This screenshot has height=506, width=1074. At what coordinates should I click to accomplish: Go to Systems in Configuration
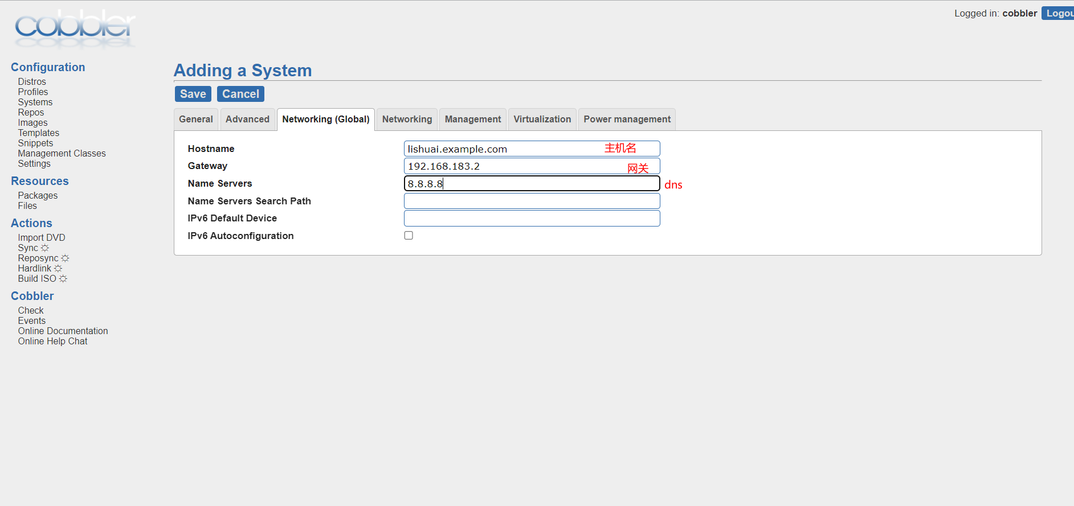click(x=35, y=102)
